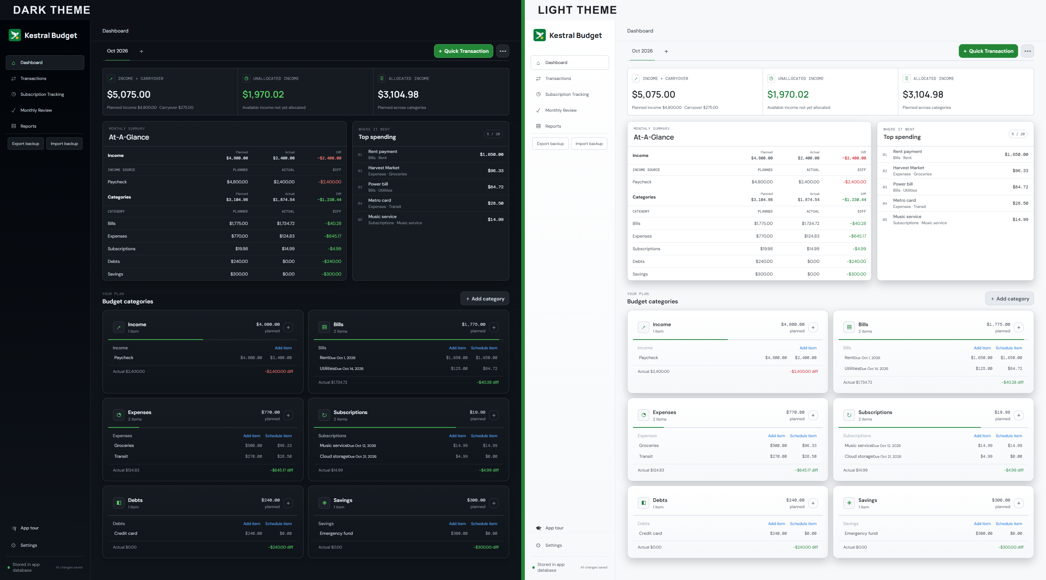Click the 5 / 20 badge in light theme
The image size is (1046, 580).
click(x=1017, y=134)
